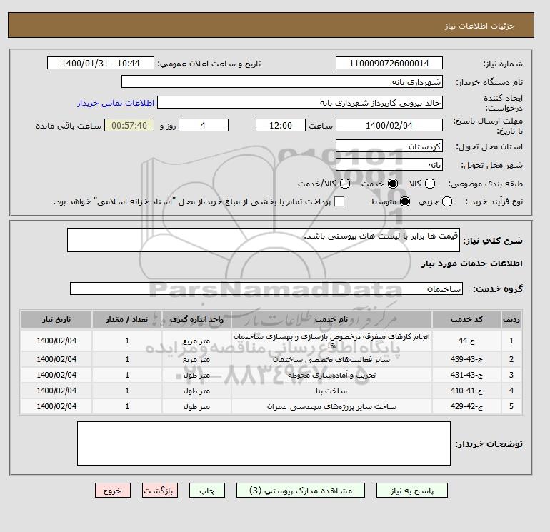Click the تعداد / مقدار column header
This screenshot has height=532, width=550.
click(x=127, y=319)
